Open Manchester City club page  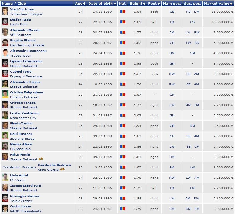23,118
